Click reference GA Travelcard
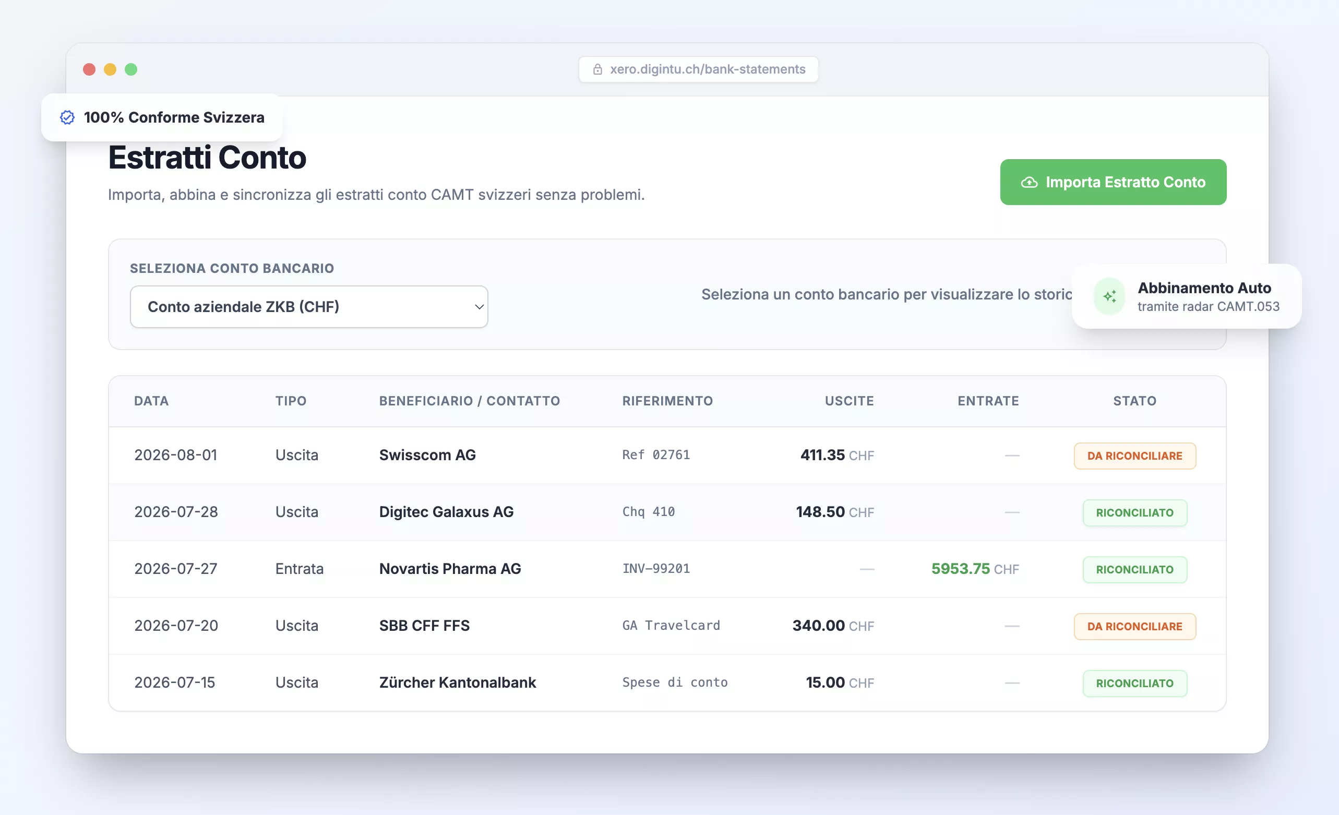This screenshot has width=1339, height=815. pyautogui.click(x=671, y=626)
